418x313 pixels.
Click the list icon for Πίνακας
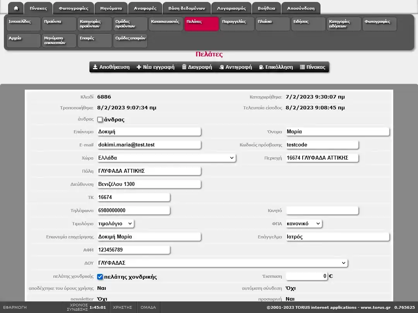302,67
